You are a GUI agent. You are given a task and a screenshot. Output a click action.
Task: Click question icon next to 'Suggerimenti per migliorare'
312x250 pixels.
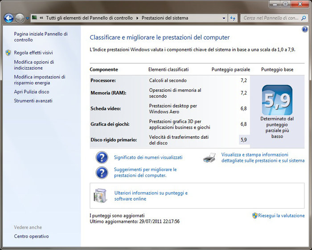click(102, 172)
